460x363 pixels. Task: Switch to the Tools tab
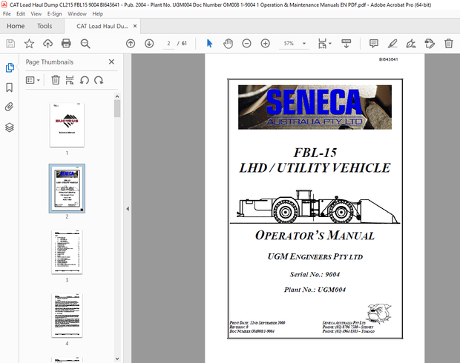[x=45, y=26]
